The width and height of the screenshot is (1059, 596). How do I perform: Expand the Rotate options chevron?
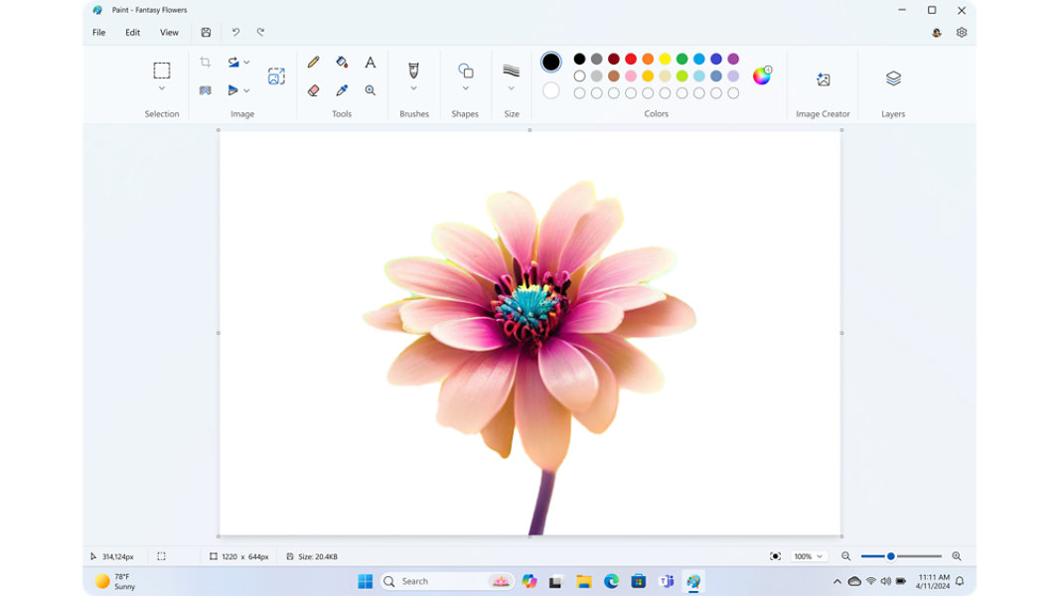click(x=247, y=63)
